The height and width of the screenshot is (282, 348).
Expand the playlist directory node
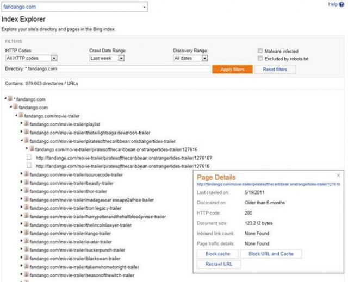22,123
